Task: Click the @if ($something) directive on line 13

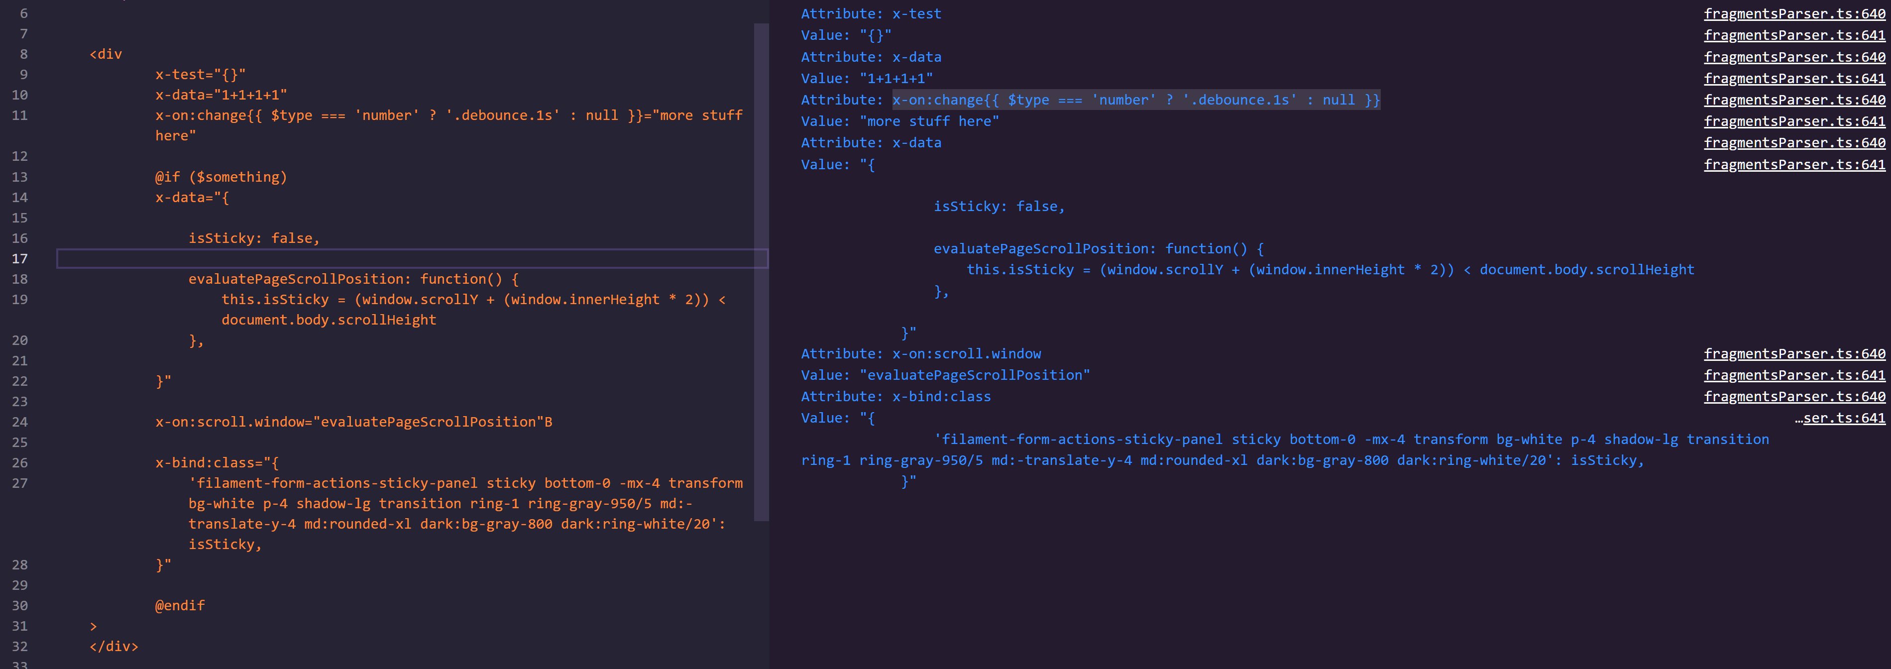Action: coord(220,176)
